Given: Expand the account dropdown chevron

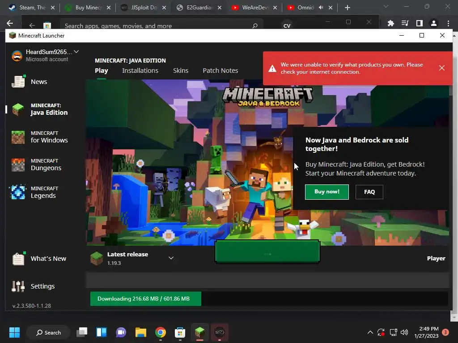Looking at the screenshot, I should click(76, 52).
